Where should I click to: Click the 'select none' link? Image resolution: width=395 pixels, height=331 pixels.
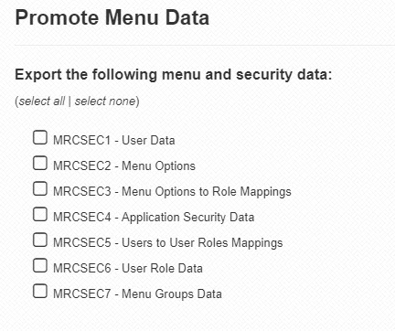[105, 101]
